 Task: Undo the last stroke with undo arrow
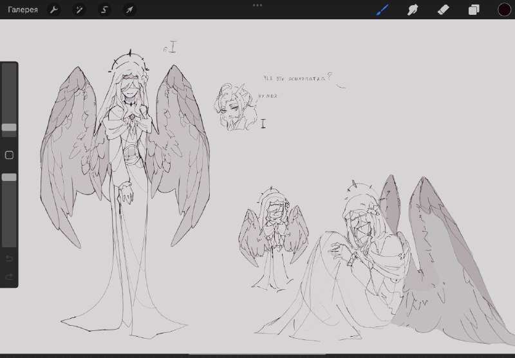point(9,258)
